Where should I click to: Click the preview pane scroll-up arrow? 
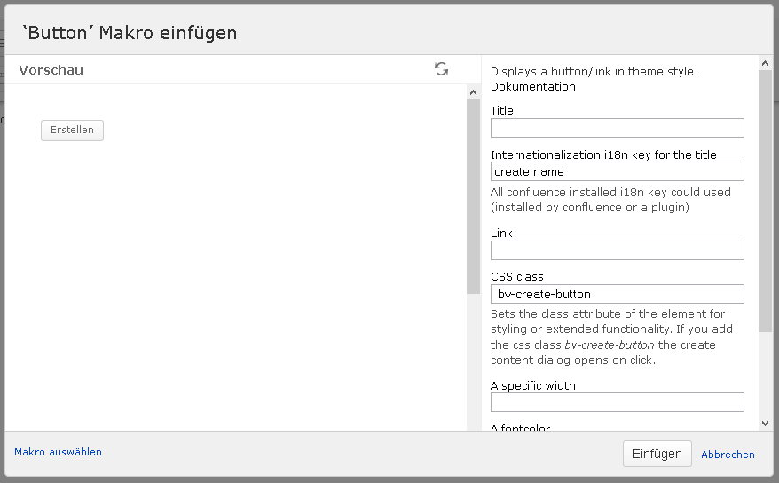[473, 92]
